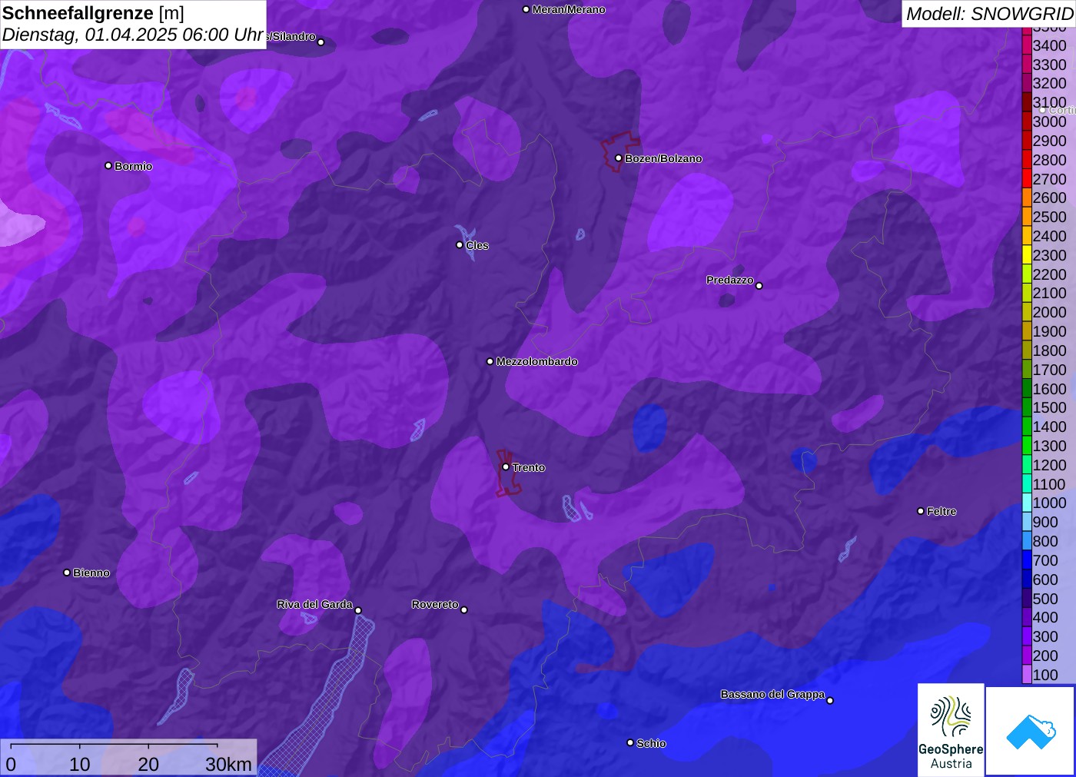Viewport: 1076px width, 777px height.
Task: Click the '2000' legend value
Action: (x=1050, y=312)
